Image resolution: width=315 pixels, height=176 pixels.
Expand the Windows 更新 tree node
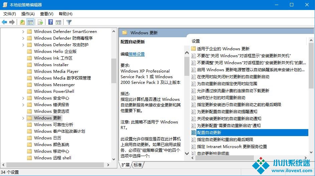click(23, 118)
